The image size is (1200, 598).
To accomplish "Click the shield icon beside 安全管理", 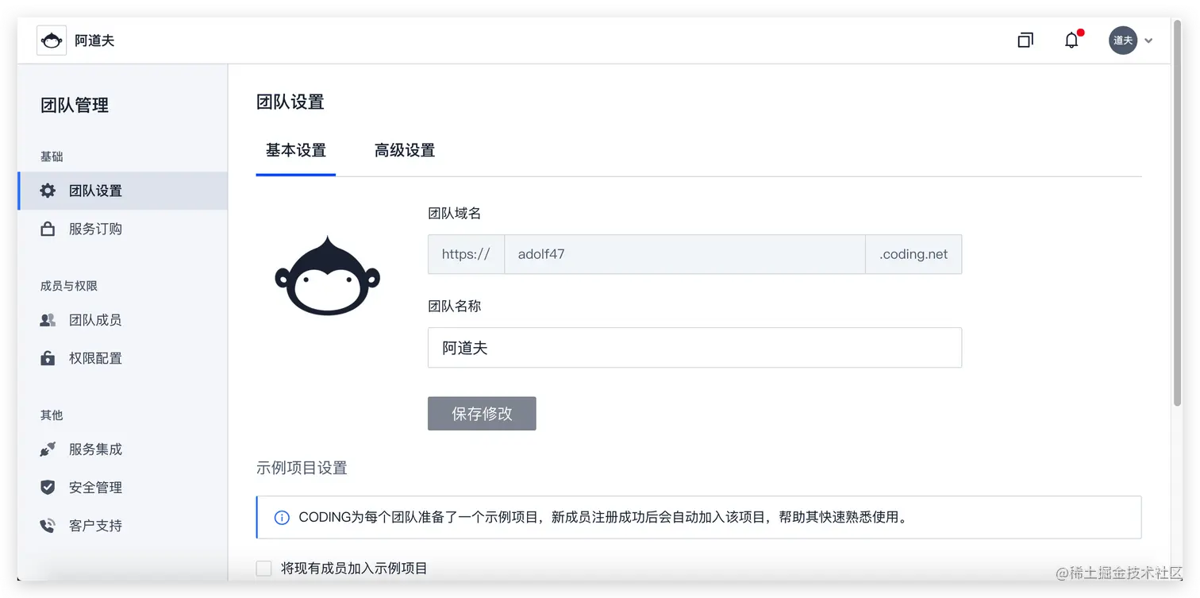I will (48, 488).
